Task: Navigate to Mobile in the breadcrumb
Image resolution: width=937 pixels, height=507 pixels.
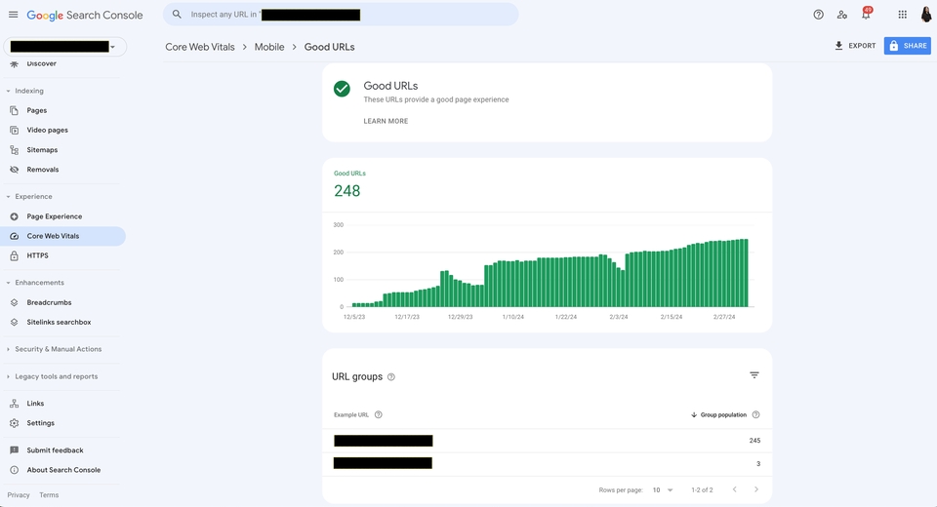Action: [269, 47]
